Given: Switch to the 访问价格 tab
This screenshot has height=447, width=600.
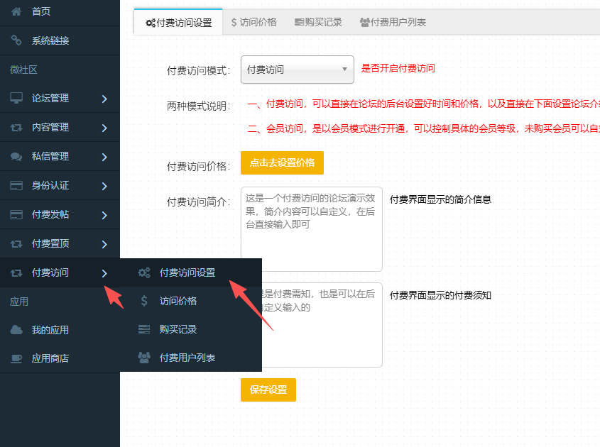Looking at the screenshot, I should click(x=253, y=22).
